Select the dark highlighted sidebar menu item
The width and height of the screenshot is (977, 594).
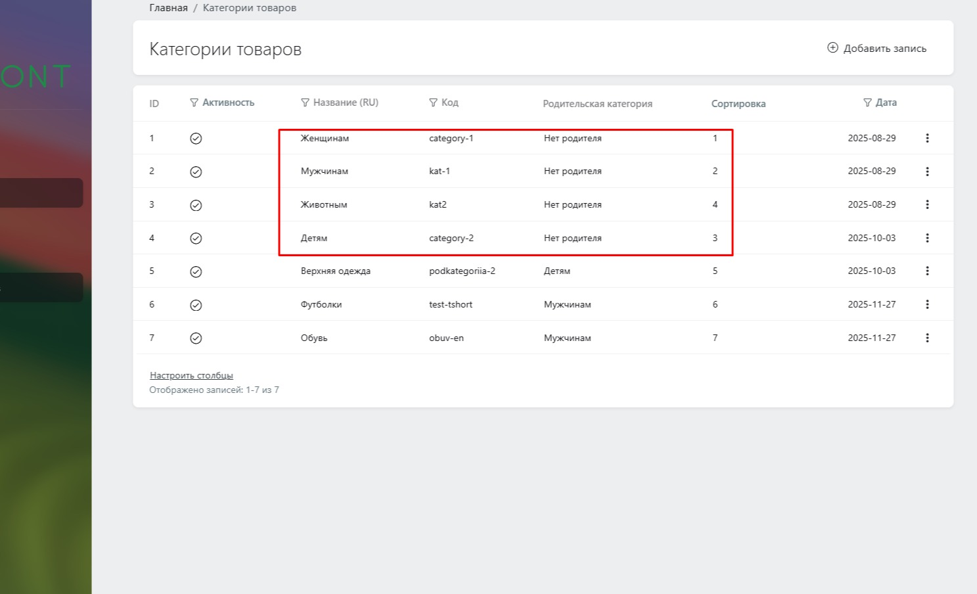[x=41, y=193]
